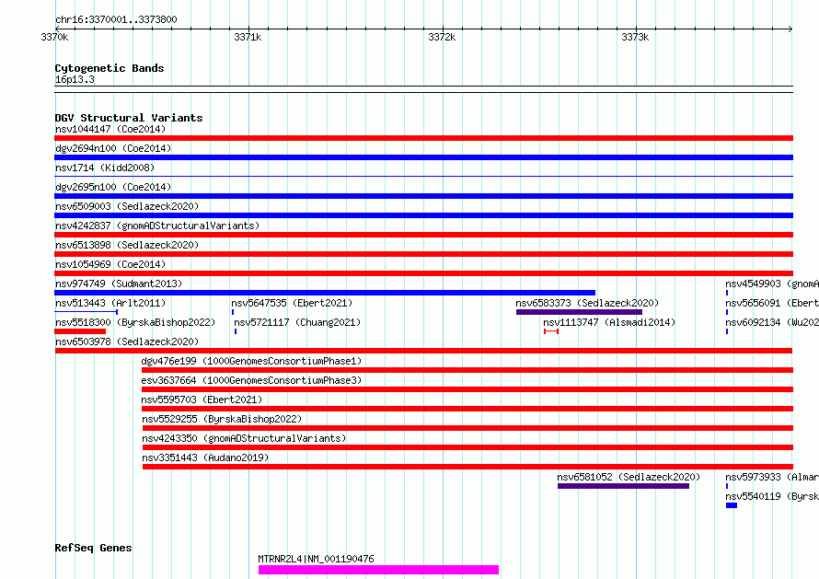Click the blue bar under dgv2694n100
Viewport: 819px width, 579px height.
[x=423, y=157]
